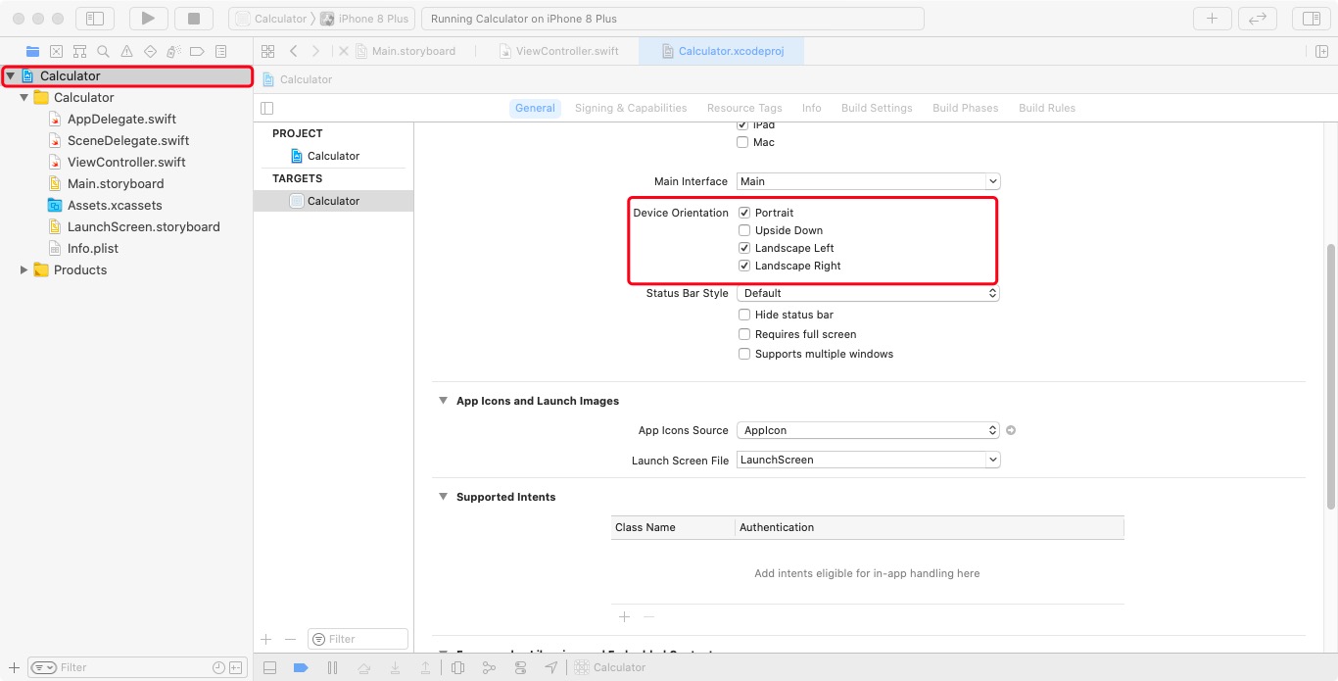
Task: Collapse root Calculator project in navigator
Action: click(x=10, y=75)
